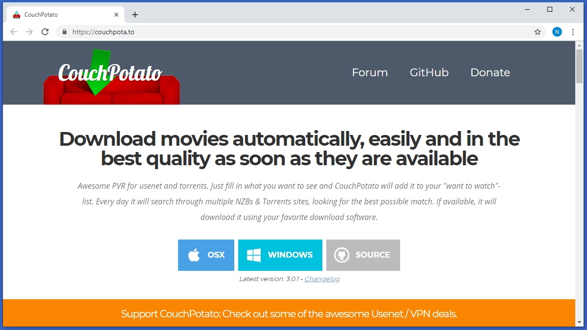Go to the Donate page
The image size is (587, 330).
click(490, 72)
